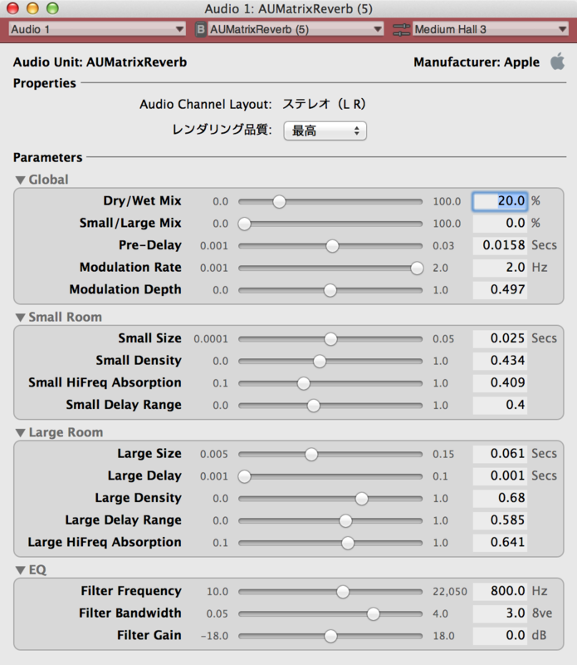The width and height of the screenshot is (577, 665).
Task: Zoom the window with green button
Action: [52, 8]
